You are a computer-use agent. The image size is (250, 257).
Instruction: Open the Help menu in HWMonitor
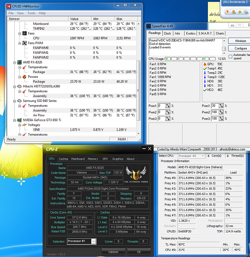point(42,13)
